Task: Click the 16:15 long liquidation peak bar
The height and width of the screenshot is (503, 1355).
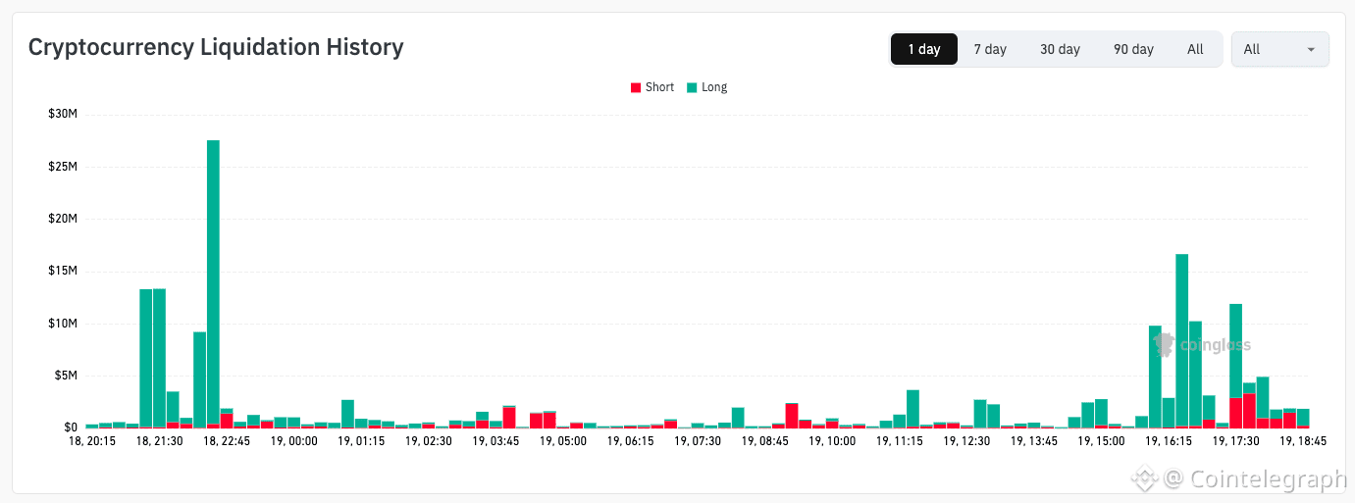Action: coord(1181,339)
